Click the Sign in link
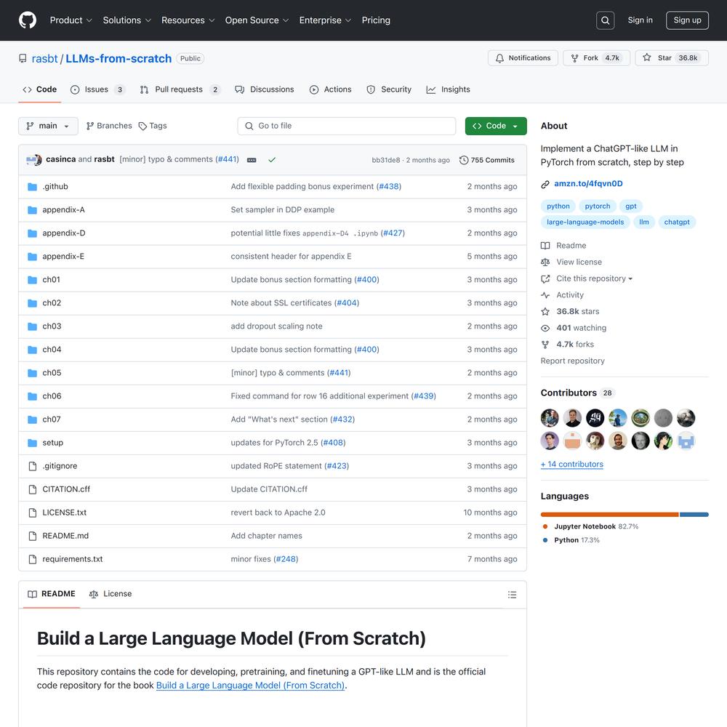The image size is (727, 727). (x=640, y=20)
